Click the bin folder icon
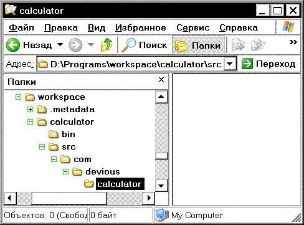This screenshot has height=225, width=304. pos(54,135)
